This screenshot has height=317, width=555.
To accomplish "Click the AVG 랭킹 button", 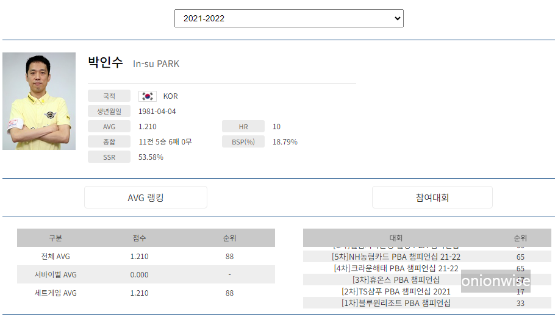I will tap(146, 198).
